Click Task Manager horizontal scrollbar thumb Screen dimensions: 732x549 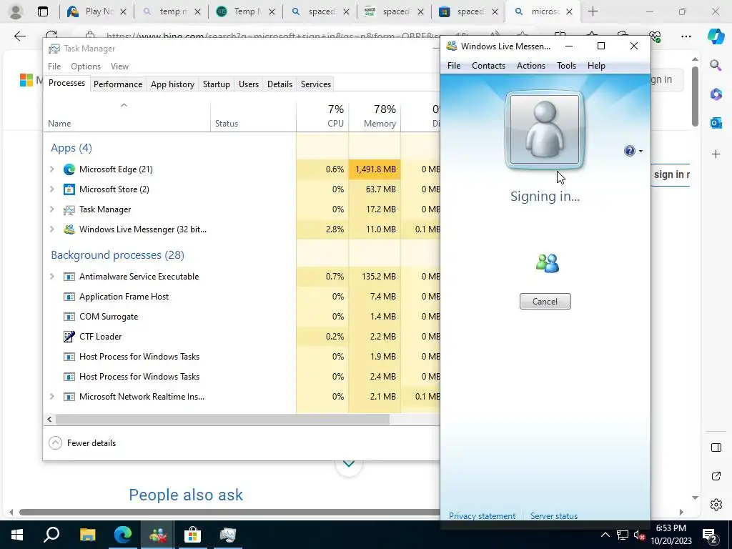(222, 419)
